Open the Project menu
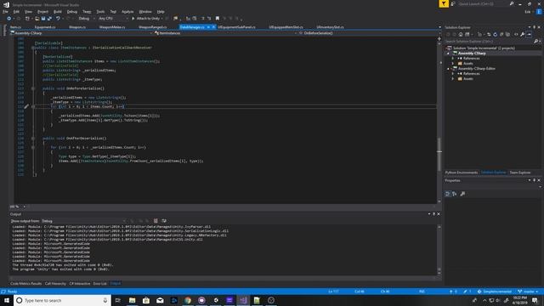The height and width of the screenshot is (306, 544). pos(42,11)
